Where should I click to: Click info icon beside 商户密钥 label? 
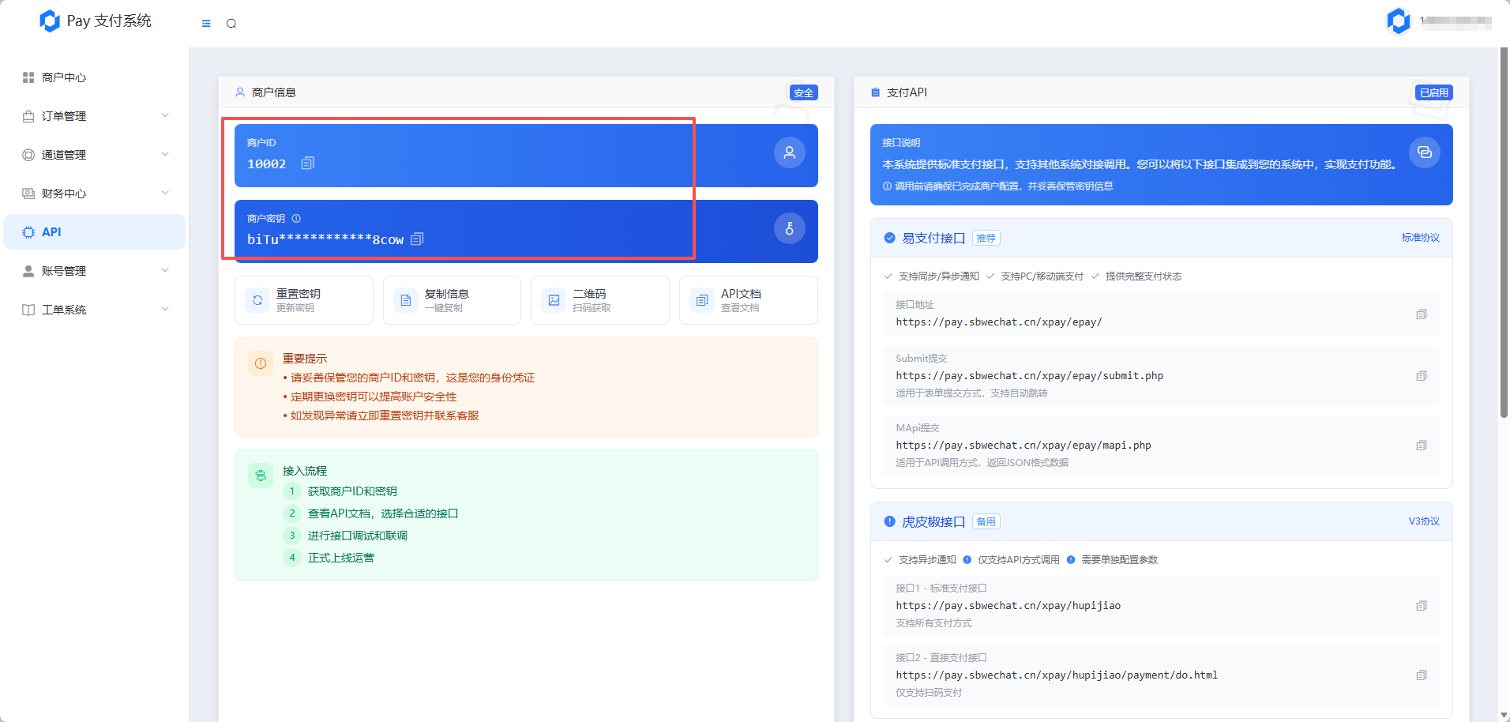[296, 219]
